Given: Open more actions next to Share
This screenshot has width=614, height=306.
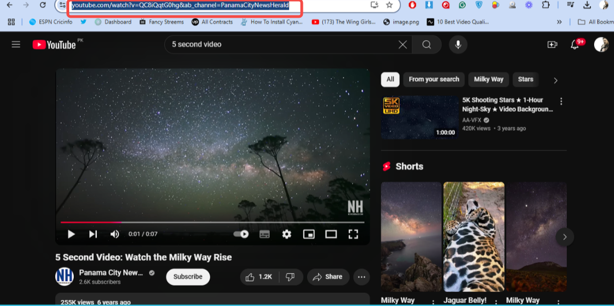Looking at the screenshot, I should (362, 277).
